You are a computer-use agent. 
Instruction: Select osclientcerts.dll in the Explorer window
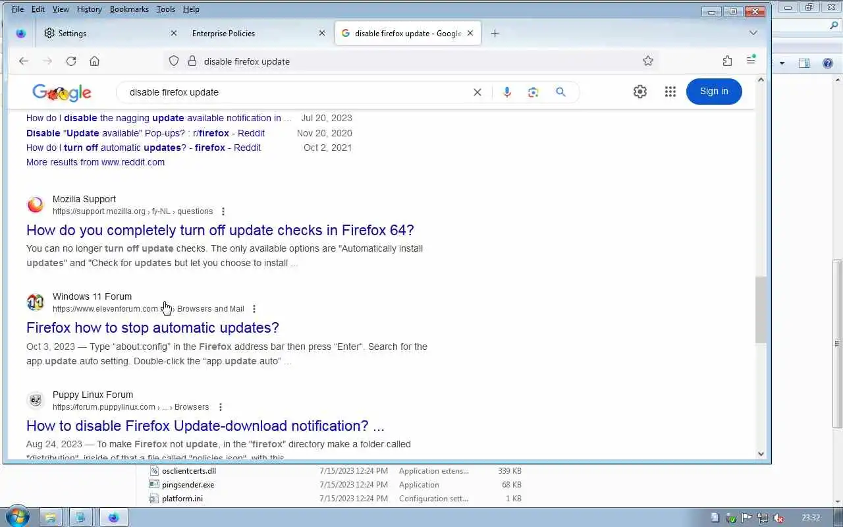tap(189, 471)
